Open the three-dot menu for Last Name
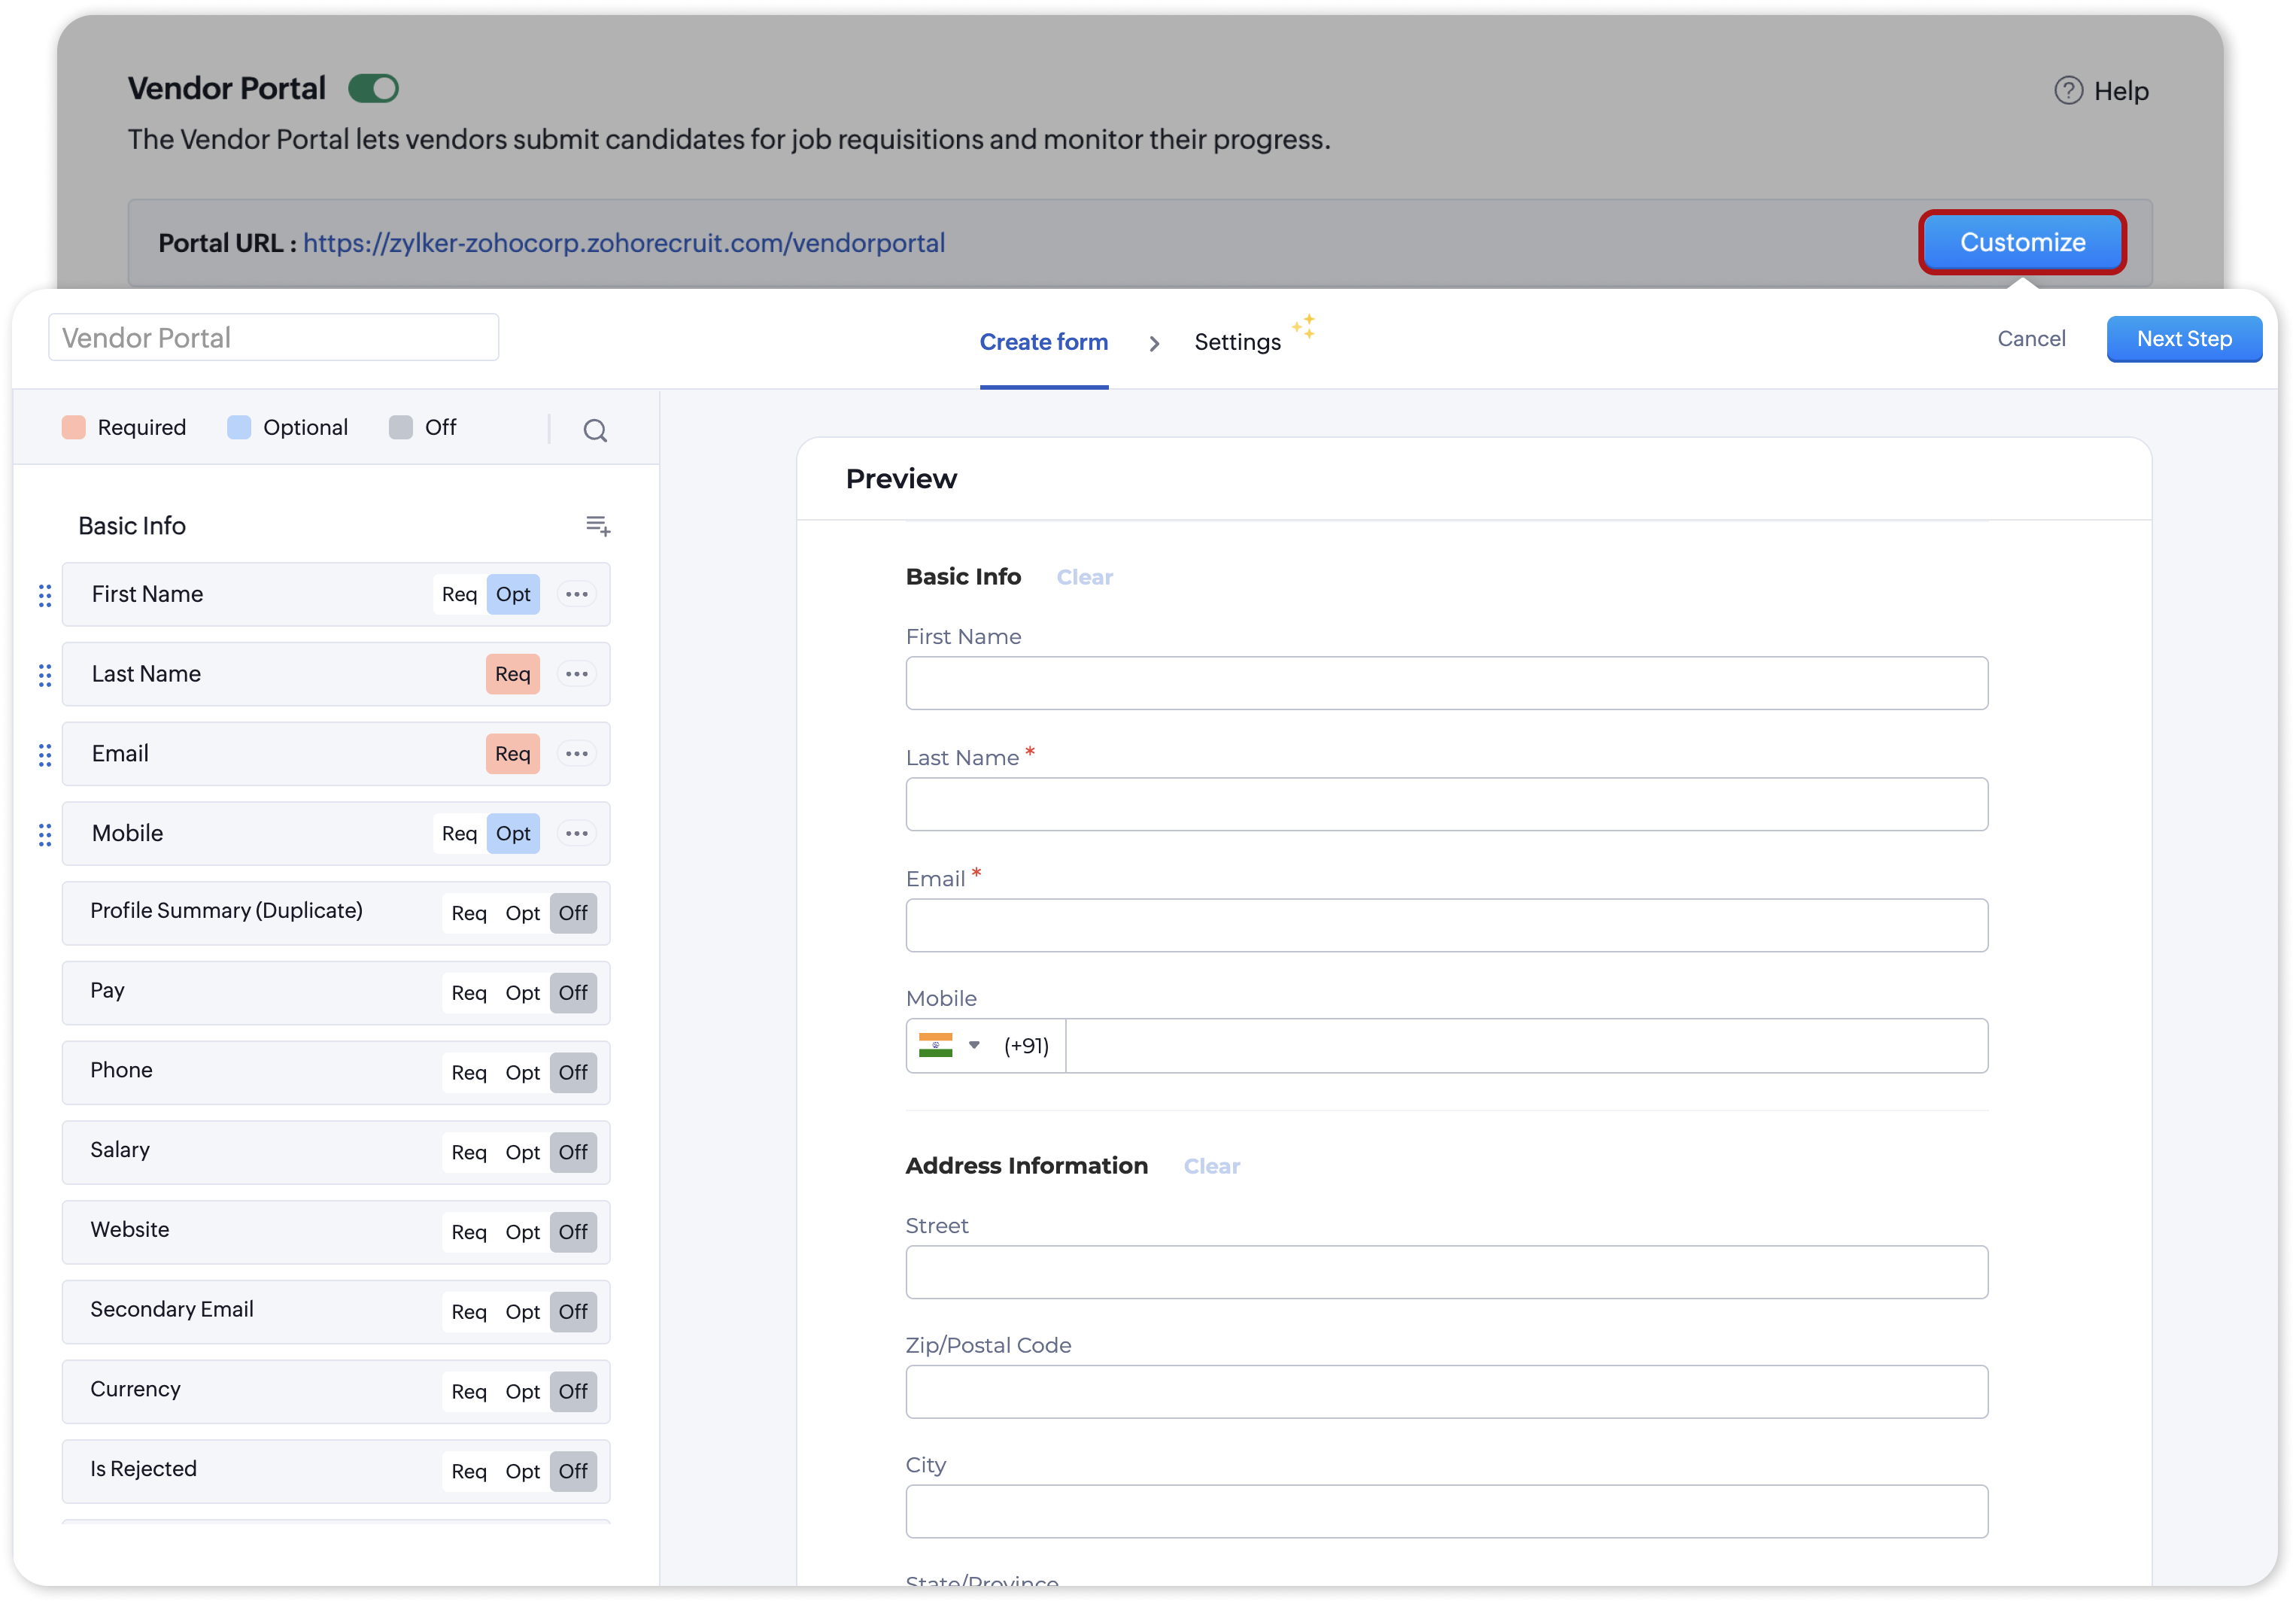2296x1604 pixels. [577, 674]
